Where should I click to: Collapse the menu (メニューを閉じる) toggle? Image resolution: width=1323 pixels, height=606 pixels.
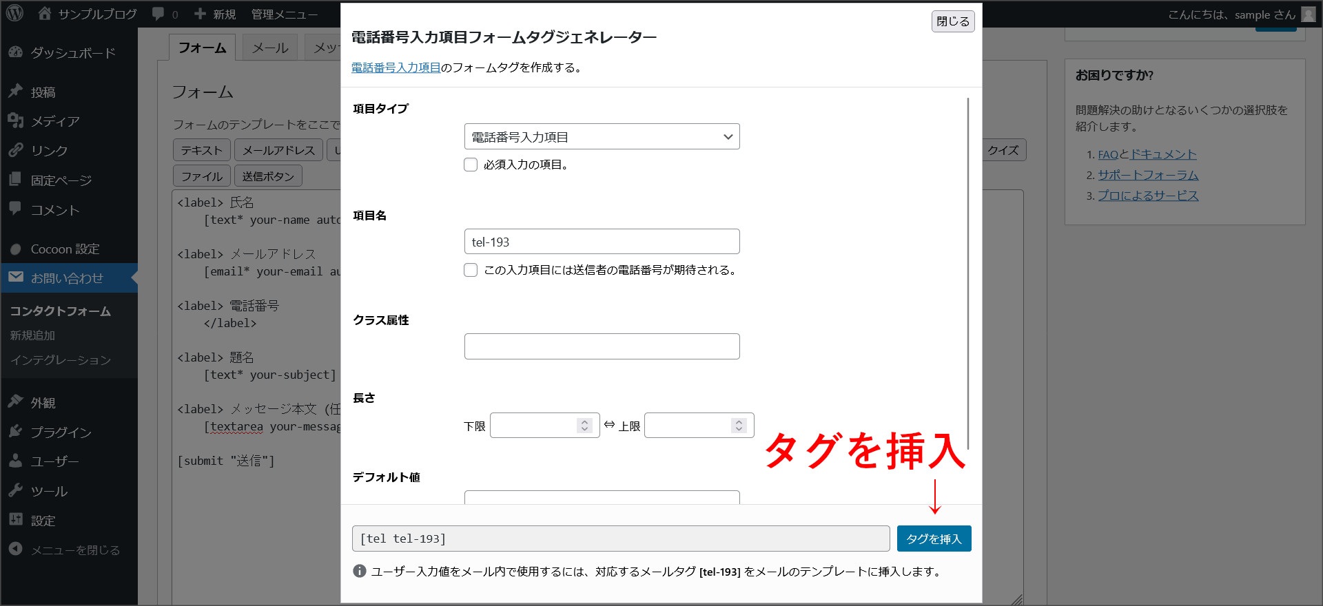(16, 550)
